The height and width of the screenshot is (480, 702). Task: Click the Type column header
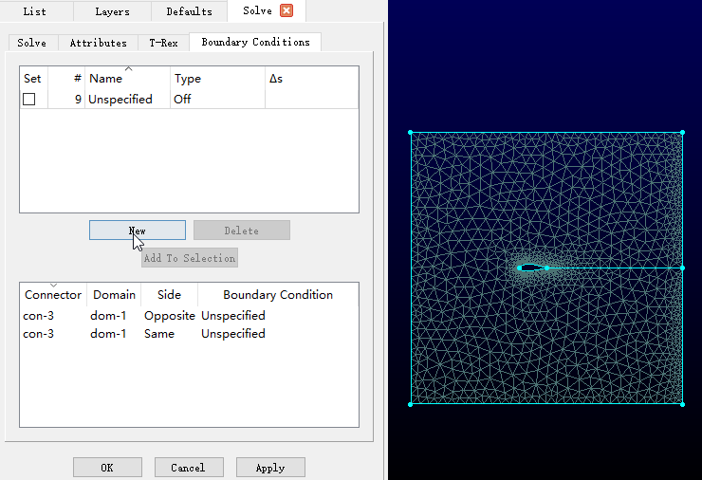[x=217, y=79]
